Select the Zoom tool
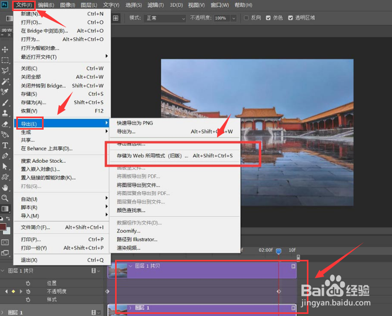The height and width of the screenshot is (316, 392). coord(5,198)
